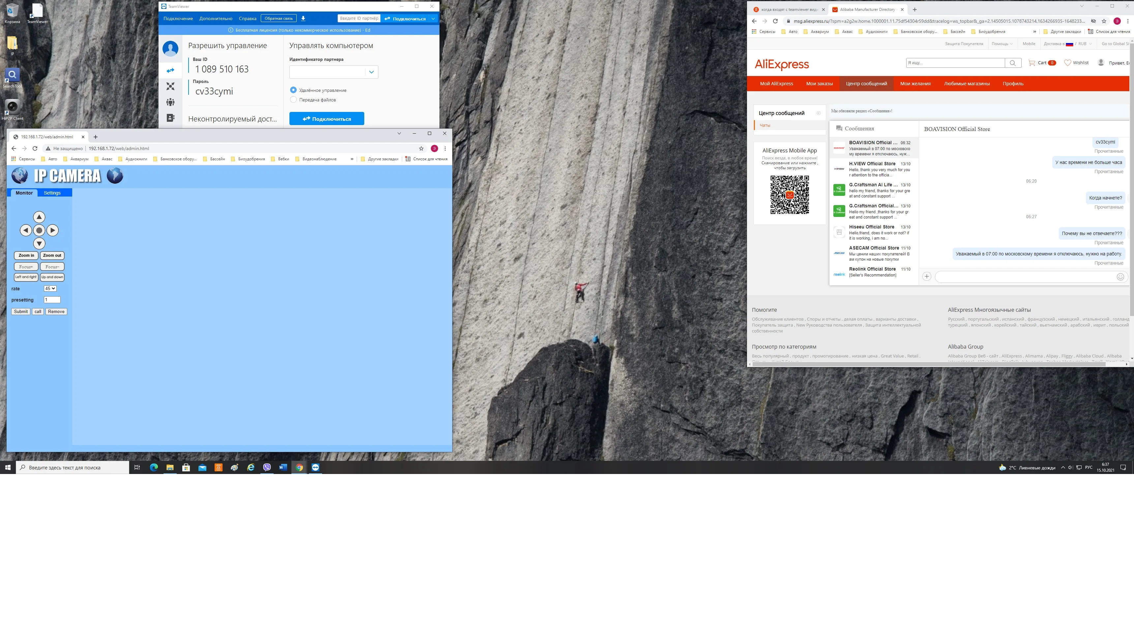The width and height of the screenshot is (1134, 632).
Task: Open TeamViewer meeting sidebar icon
Action: [x=170, y=102]
